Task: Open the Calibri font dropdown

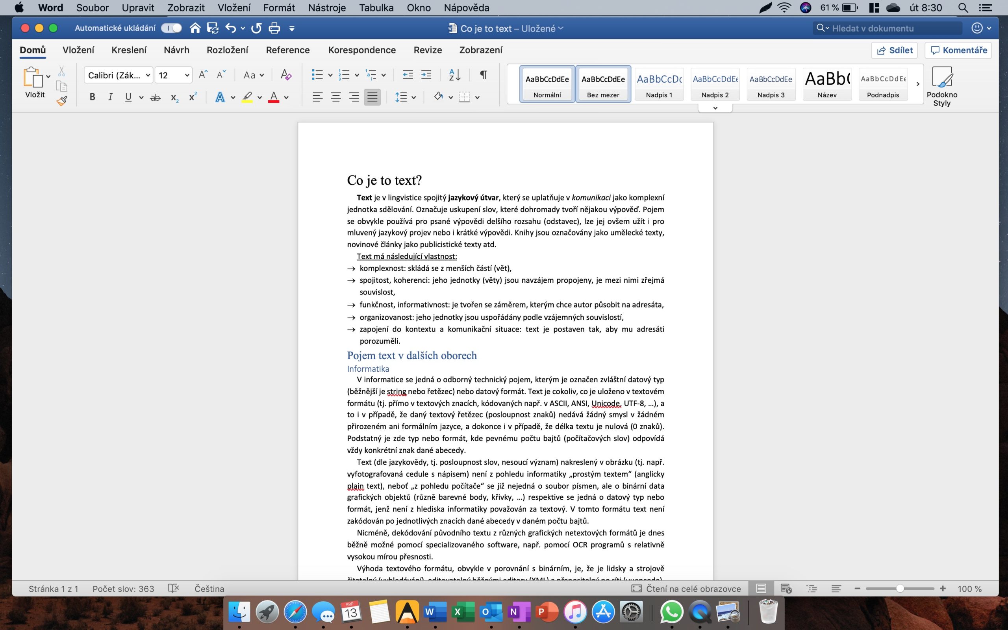Action: 118,75
